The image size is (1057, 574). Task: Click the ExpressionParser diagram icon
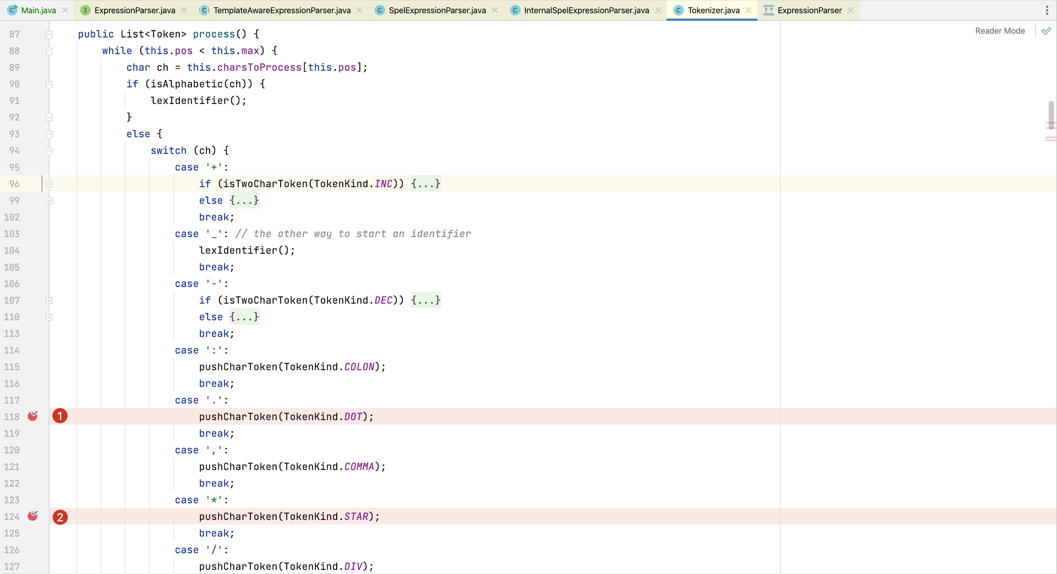click(769, 10)
